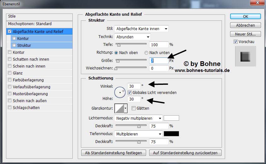Viewport: 266px width, 164px height.
Task: Uncheck Abgeflachte Kante und Relief checkbox
Action: pyautogui.click(x=9, y=31)
